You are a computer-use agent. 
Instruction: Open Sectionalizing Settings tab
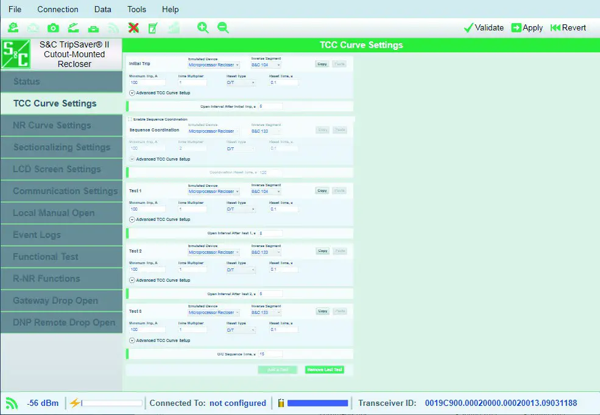62,147
